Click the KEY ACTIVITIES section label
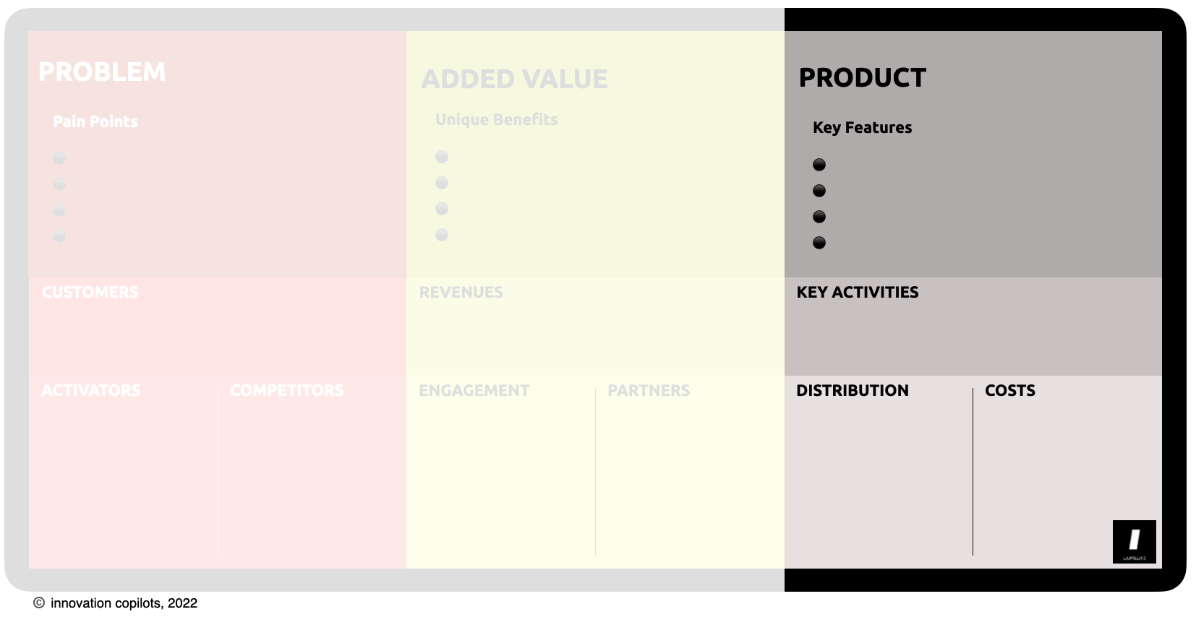 (858, 292)
